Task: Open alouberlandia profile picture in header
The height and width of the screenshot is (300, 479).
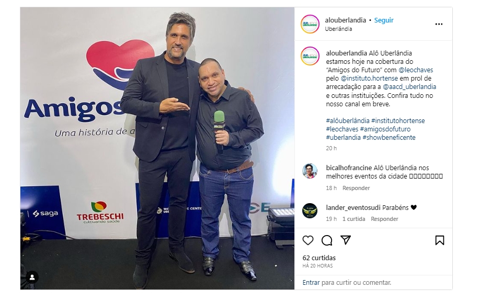Action: tap(310, 24)
